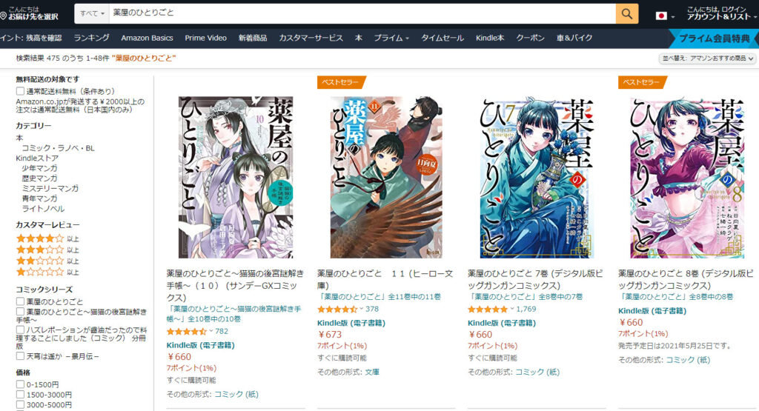Click the orange search magnifier button
Screen dimensions: 759x411
click(627, 14)
